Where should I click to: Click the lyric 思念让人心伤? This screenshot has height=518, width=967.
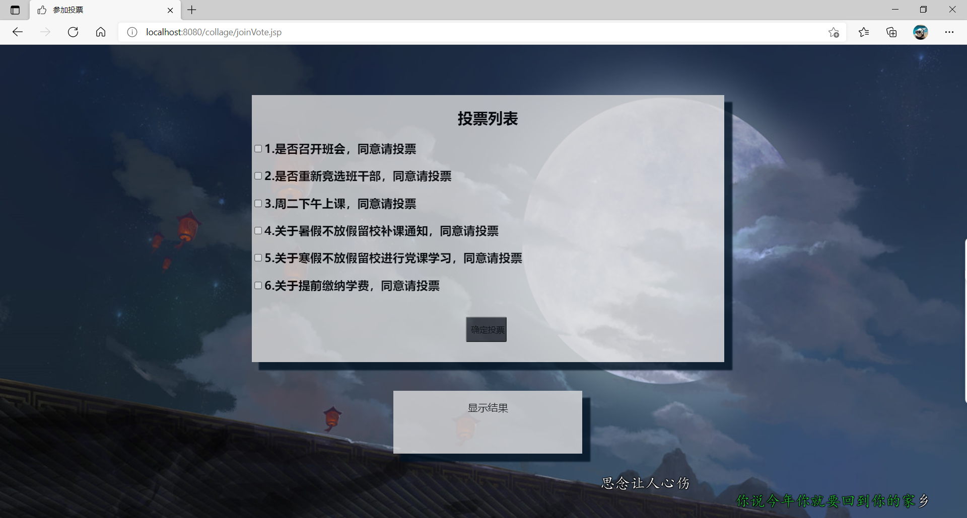(645, 483)
